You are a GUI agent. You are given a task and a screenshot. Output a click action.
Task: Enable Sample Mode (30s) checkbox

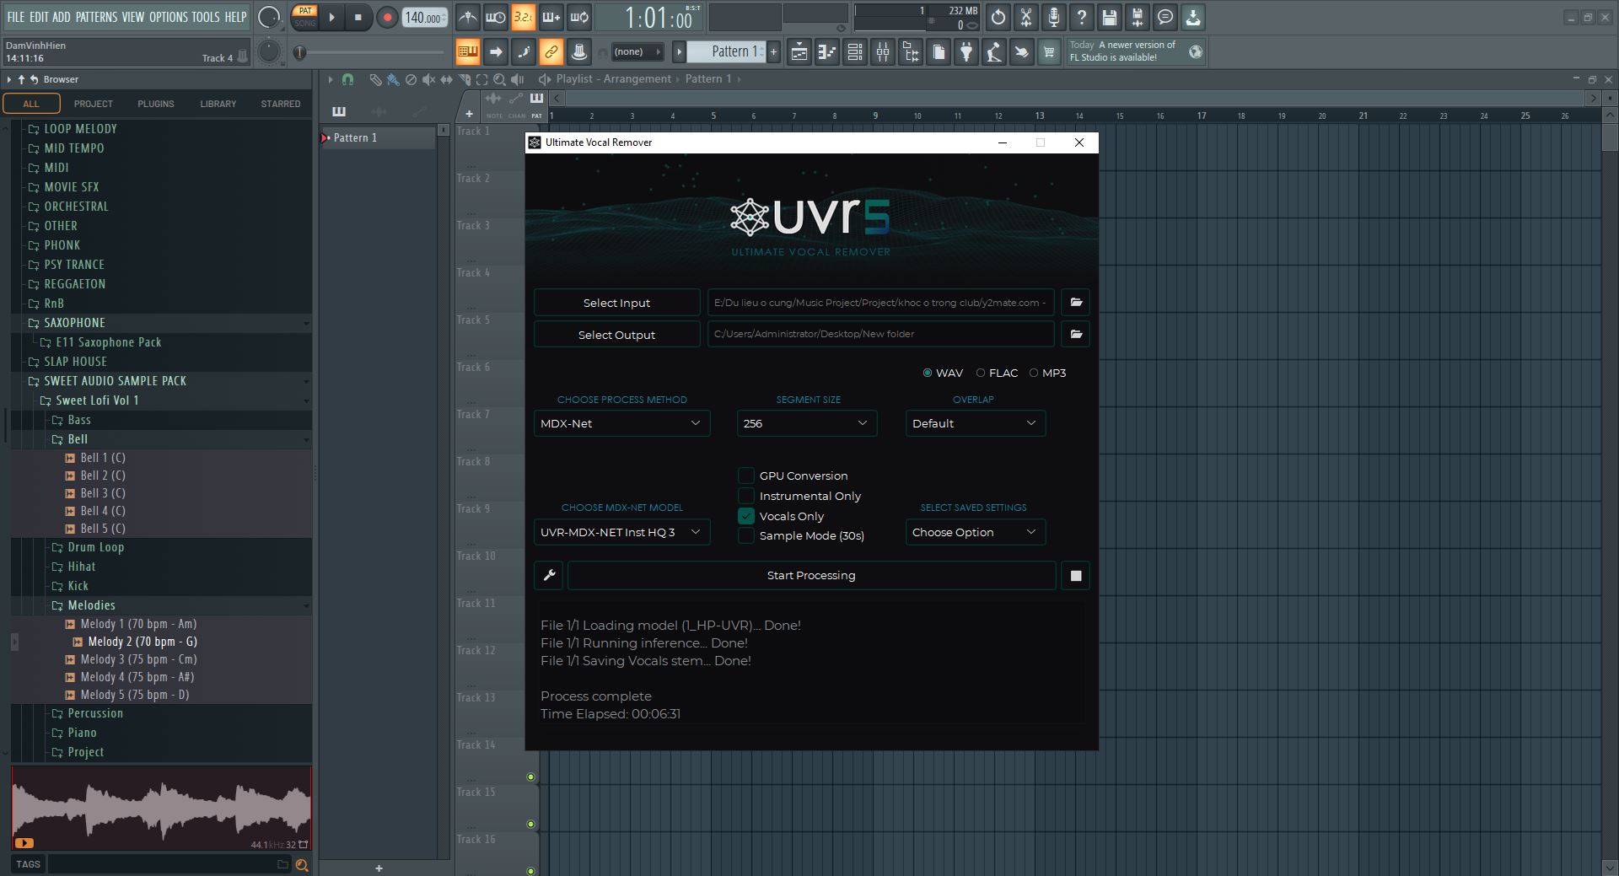(746, 535)
